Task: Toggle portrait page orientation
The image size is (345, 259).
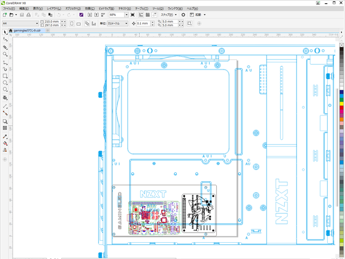Action: coord(71,23)
